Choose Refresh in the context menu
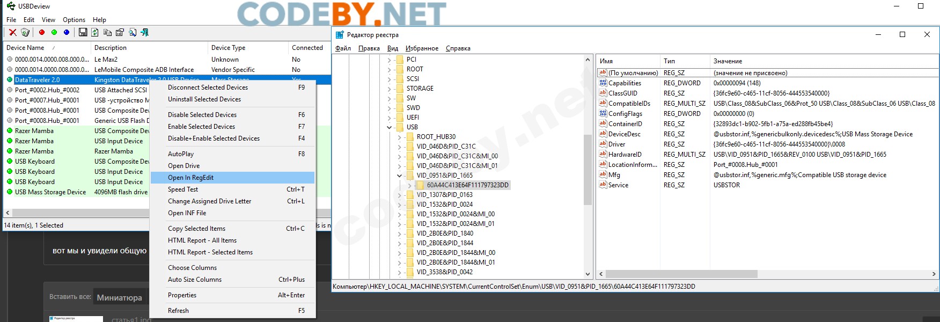This screenshot has height=322, width=940. (232, 311)
